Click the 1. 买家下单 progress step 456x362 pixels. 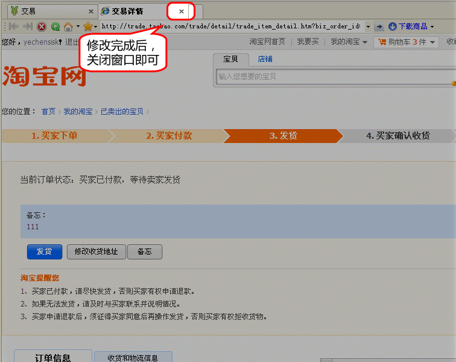54,136
